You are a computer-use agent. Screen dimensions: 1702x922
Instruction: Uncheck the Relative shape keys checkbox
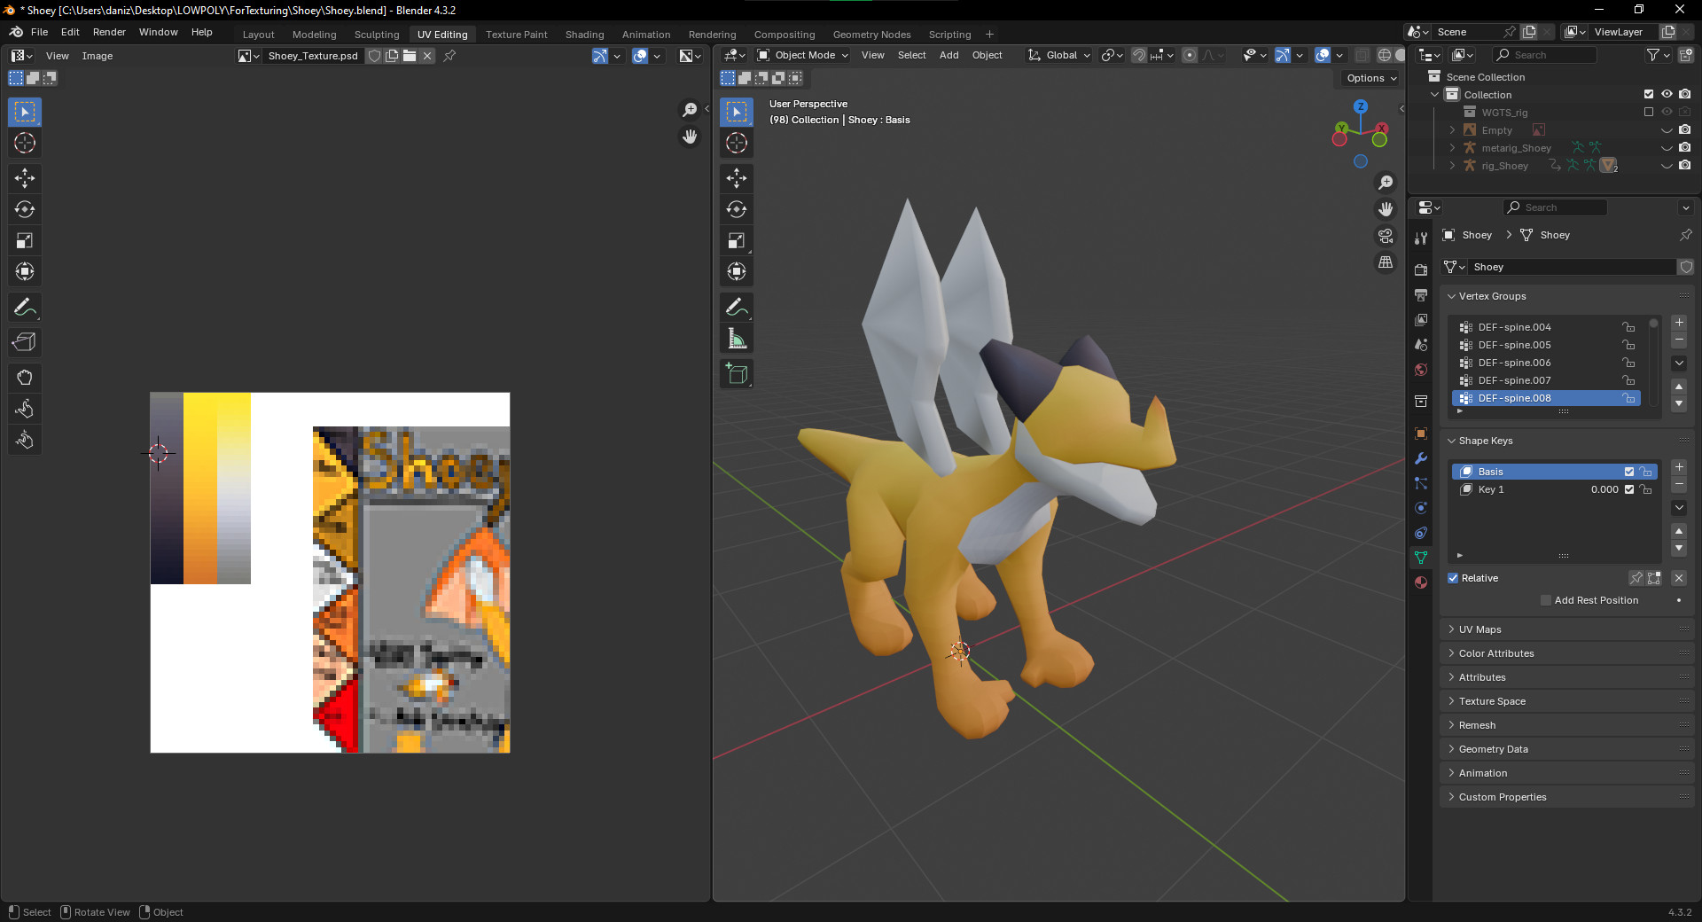1453,578
